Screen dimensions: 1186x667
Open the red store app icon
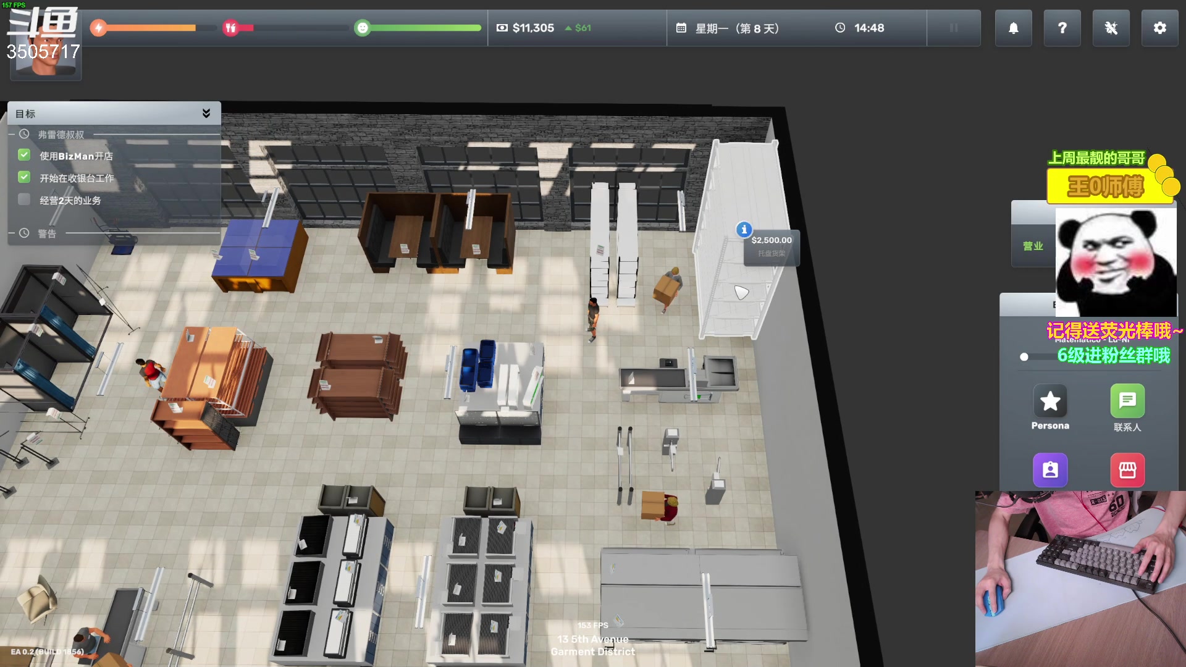1127,470
